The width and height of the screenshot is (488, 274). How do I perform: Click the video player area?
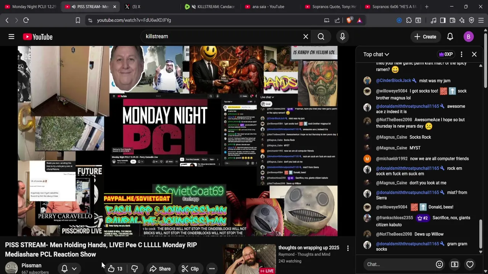coord(178,141)
